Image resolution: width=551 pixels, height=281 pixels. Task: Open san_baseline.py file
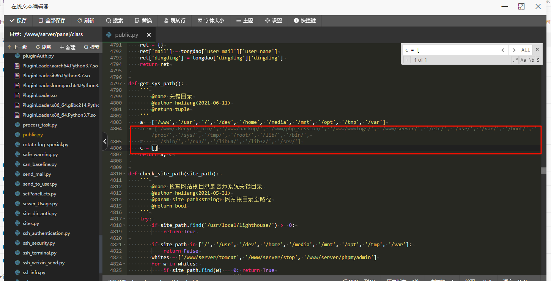click(39, 164)
